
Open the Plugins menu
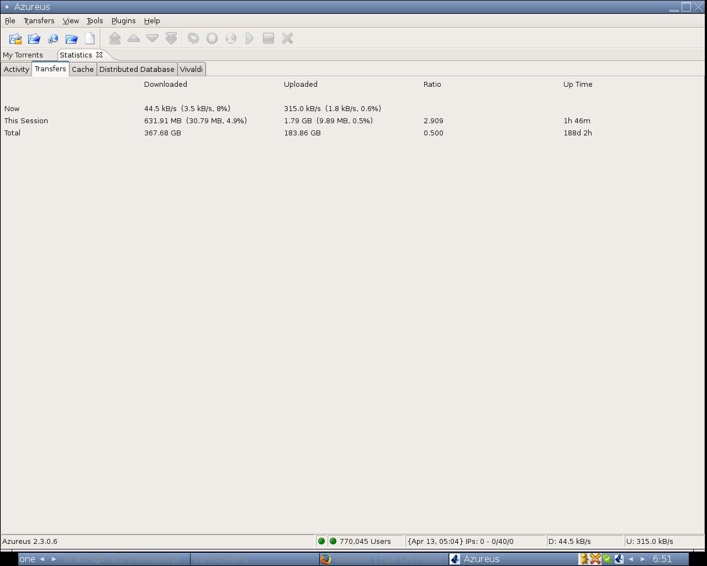(123, 20)
